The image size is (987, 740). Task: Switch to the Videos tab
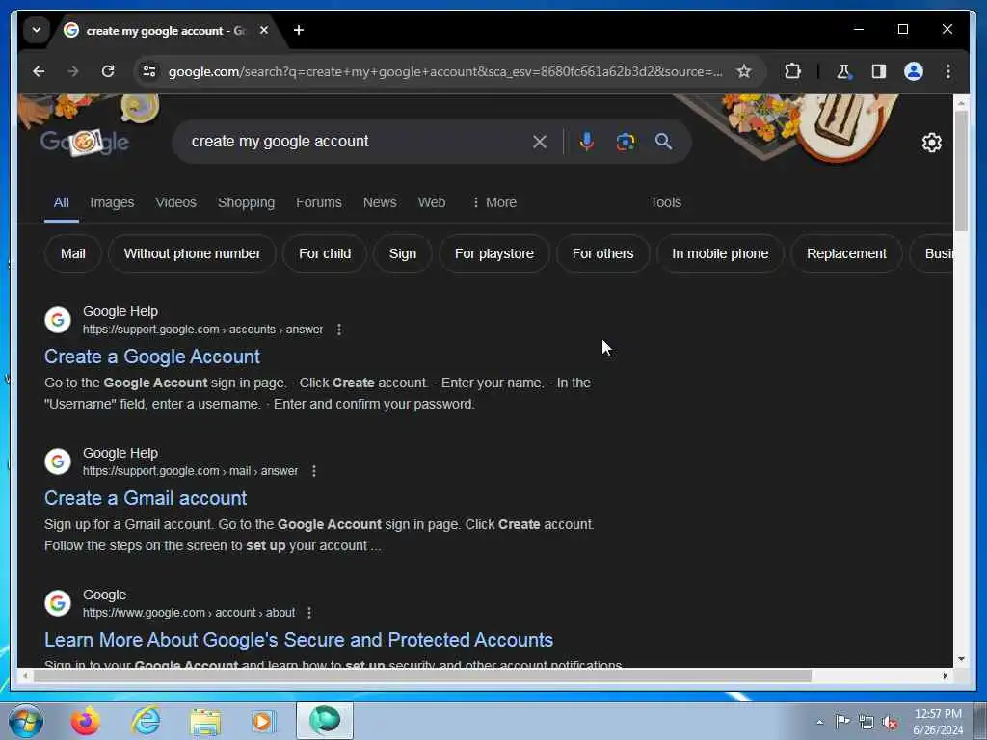click(x=175, y=202)
